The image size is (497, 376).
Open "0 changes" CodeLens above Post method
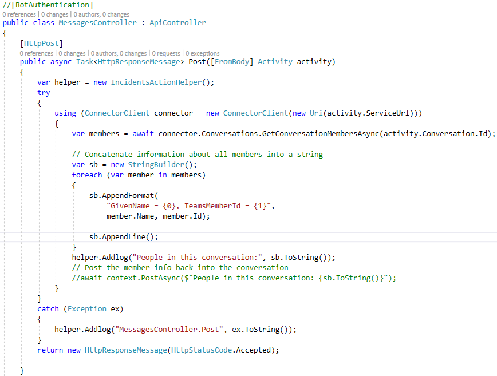coord(71,53)
